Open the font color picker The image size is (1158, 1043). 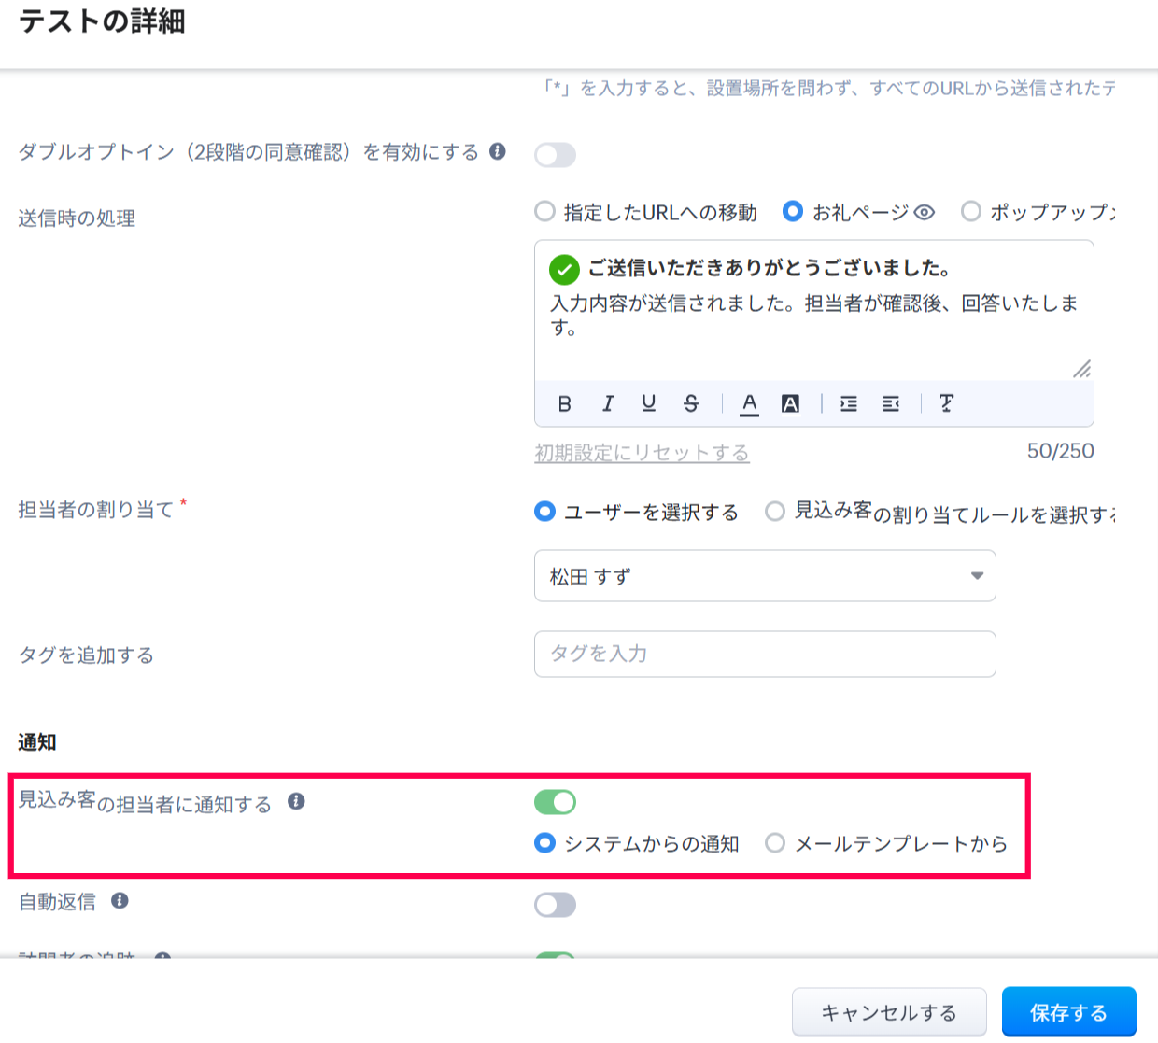pos(749,403)
